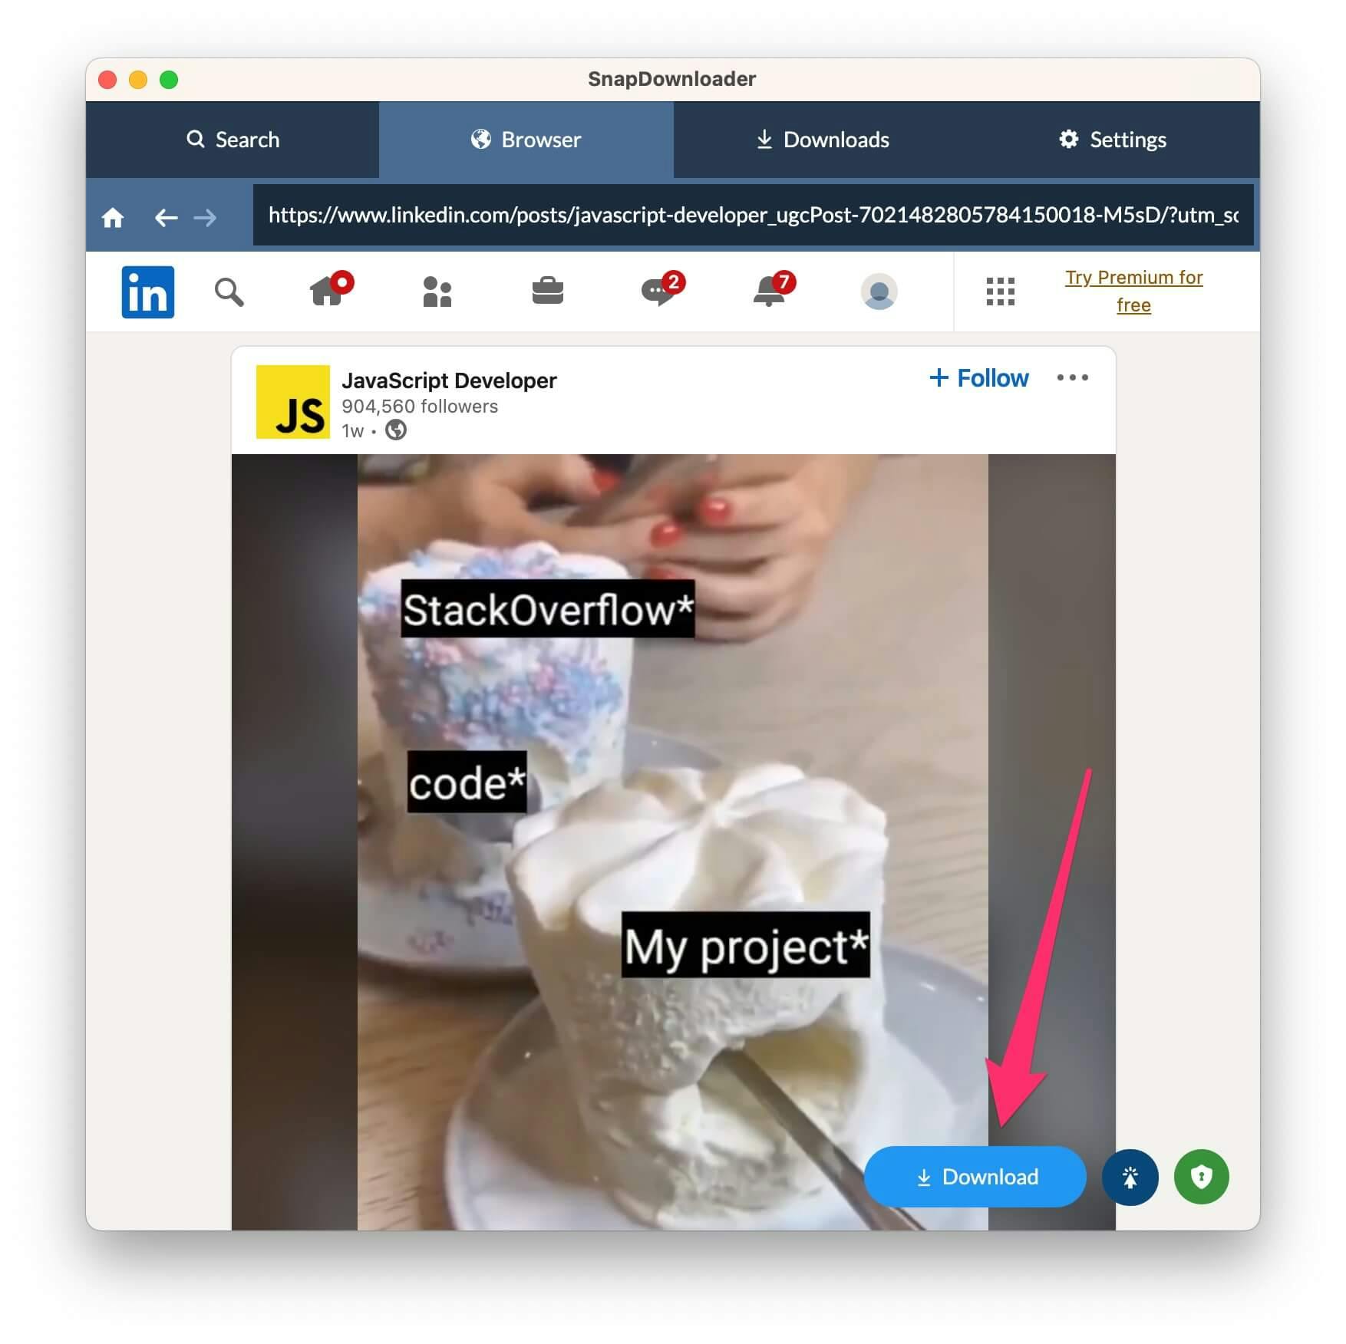Viewport: 1346px width, 1344px height.
Task: Click the public globe visibility icon
Action: (396, 430)
